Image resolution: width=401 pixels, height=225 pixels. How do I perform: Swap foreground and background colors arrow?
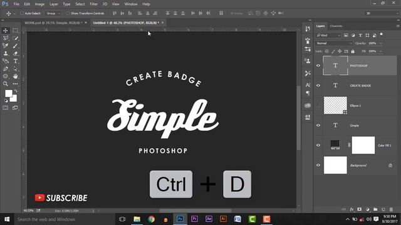(16, 91)
